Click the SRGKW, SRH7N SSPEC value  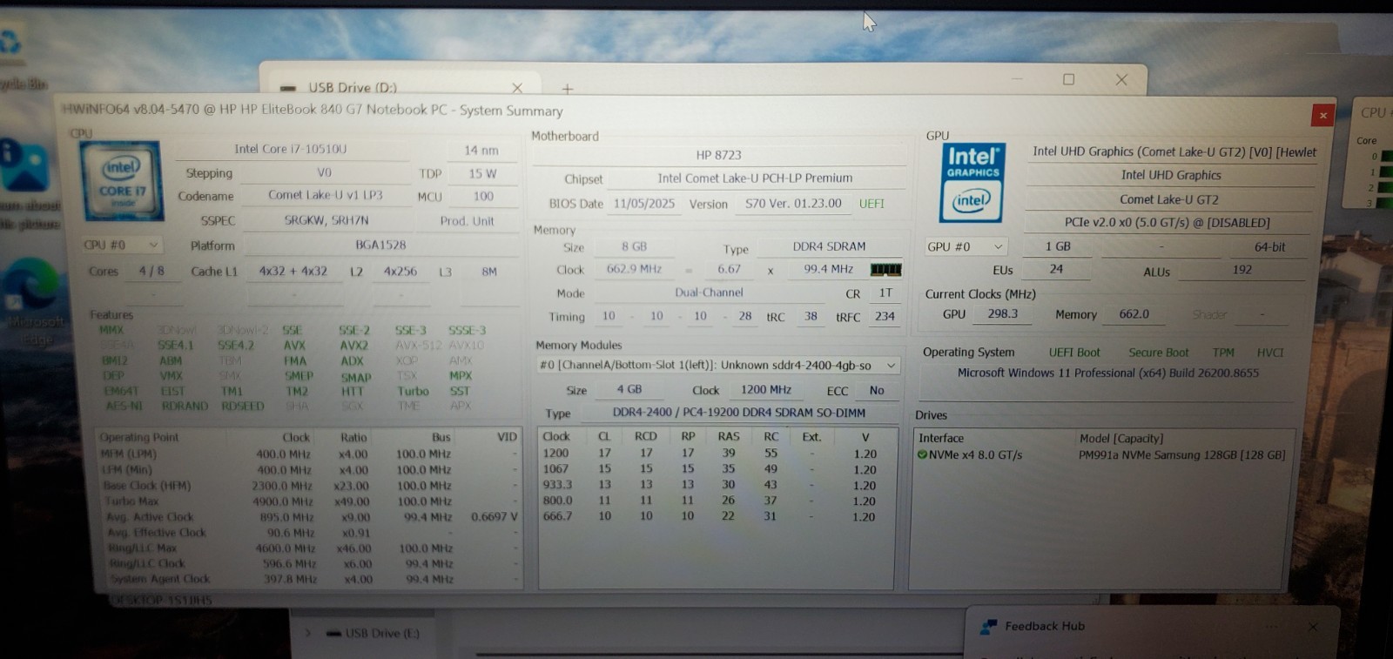326,220
